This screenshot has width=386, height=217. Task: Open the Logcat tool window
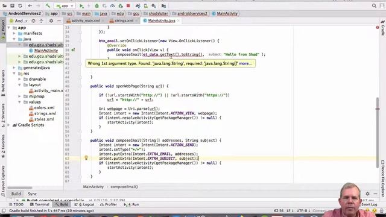coord(84,204)
